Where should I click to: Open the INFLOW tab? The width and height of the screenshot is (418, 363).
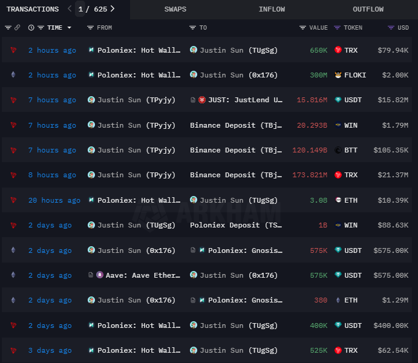tap(272, 9)
